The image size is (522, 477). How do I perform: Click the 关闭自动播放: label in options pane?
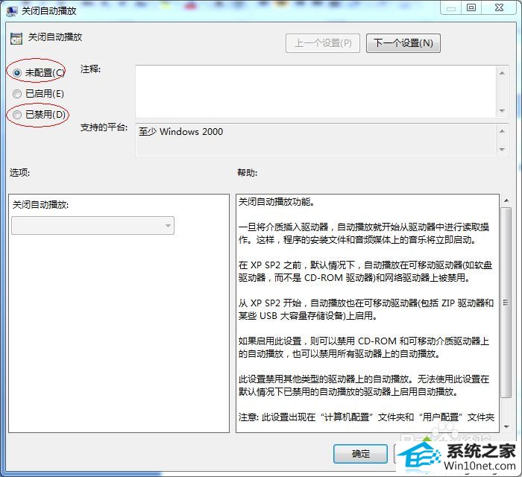(x=40, y=204)
